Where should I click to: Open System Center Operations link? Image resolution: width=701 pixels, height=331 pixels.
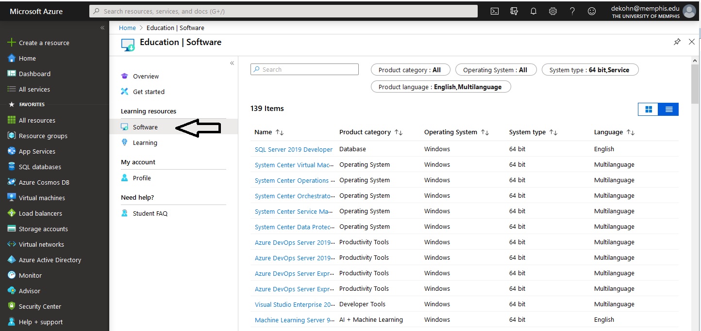[295, 180]
